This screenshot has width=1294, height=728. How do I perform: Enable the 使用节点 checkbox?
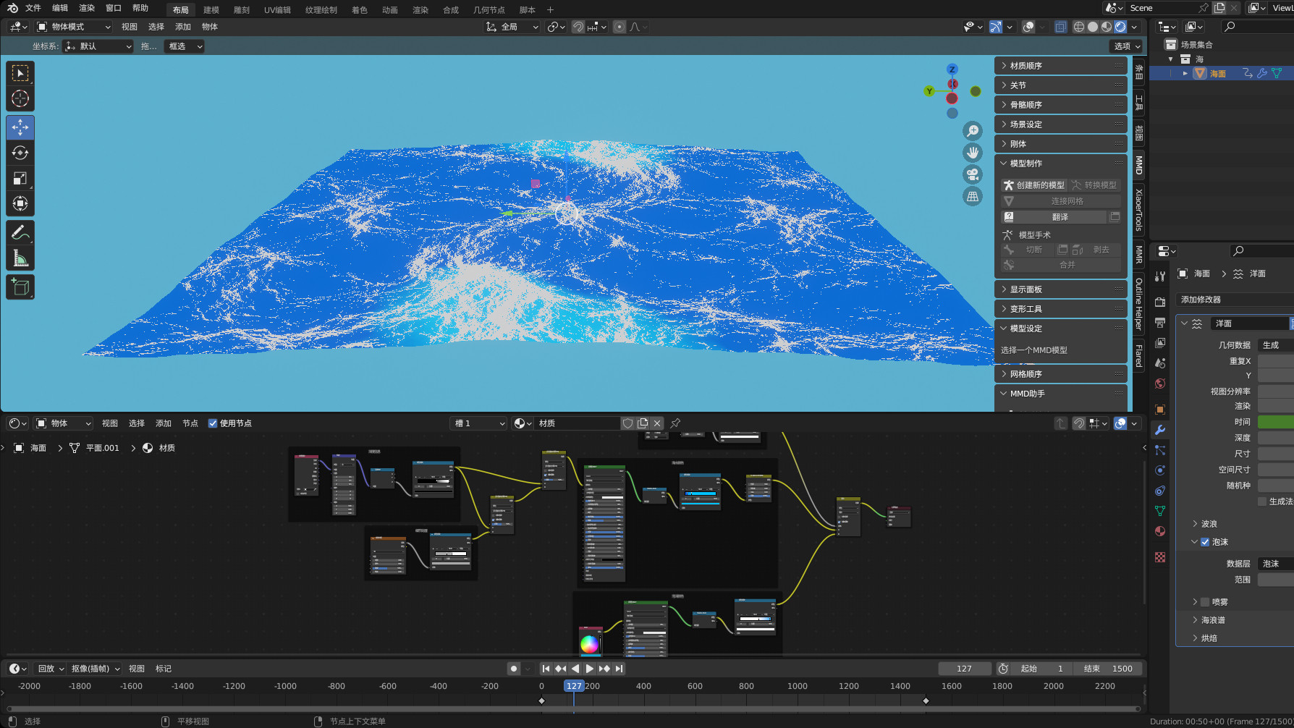click(x=213, y=423)
